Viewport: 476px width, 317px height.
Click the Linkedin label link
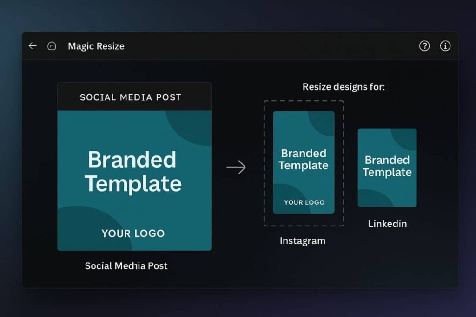(x=387, y=224)
